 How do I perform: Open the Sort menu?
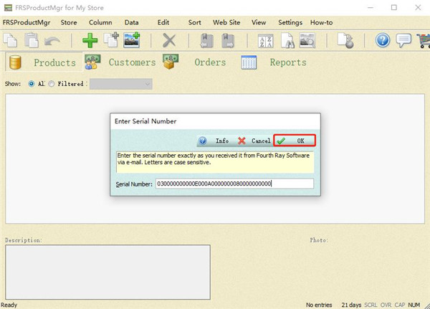[x=194, y=22]
